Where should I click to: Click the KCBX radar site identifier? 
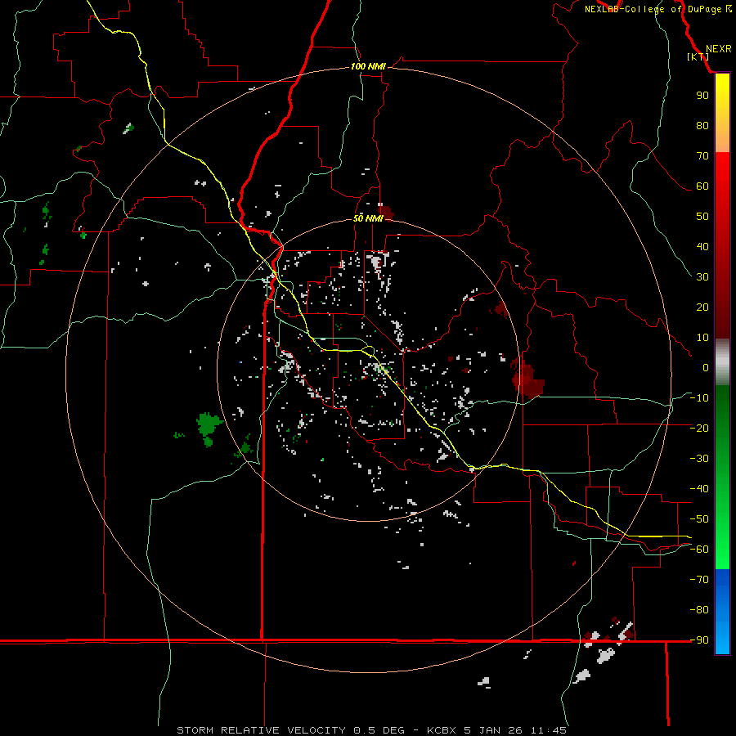tap(442, 730)
